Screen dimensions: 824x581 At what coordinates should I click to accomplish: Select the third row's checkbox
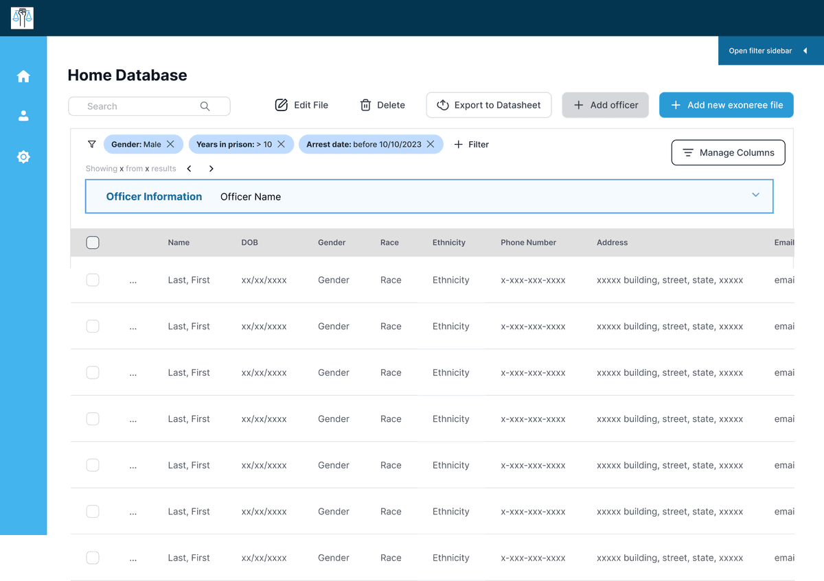93,372
